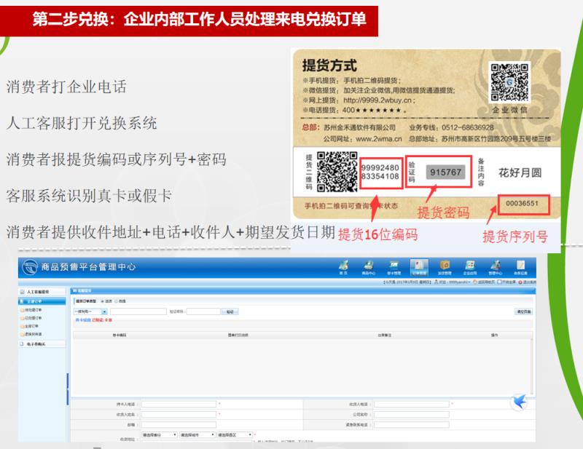Focus the verification code input field

pyautogui.click(x=203, y=311)
